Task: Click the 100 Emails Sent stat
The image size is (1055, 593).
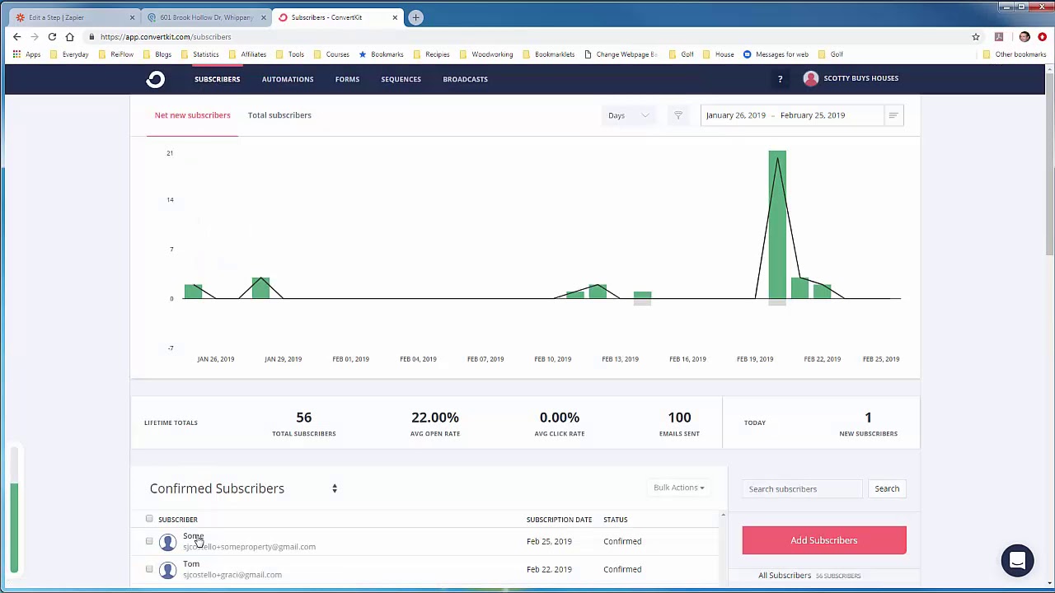Action: pos(679,423)
